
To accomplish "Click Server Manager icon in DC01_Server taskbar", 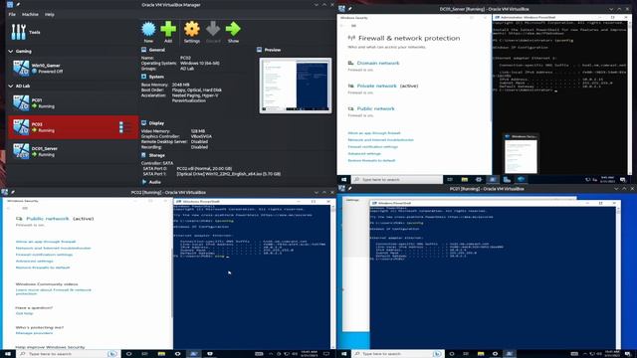I will coord(507,179).
